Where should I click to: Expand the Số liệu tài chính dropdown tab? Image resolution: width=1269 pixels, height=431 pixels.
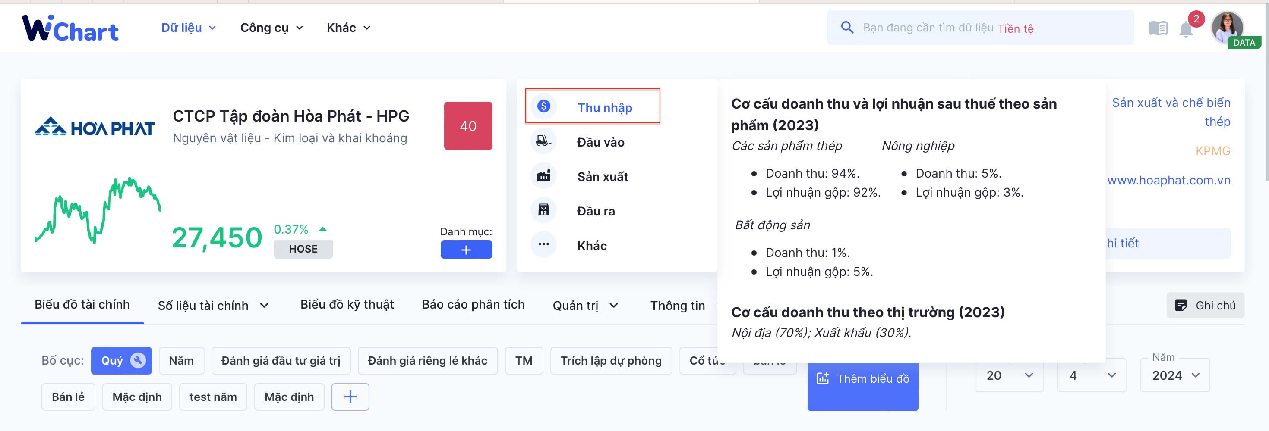213,306
